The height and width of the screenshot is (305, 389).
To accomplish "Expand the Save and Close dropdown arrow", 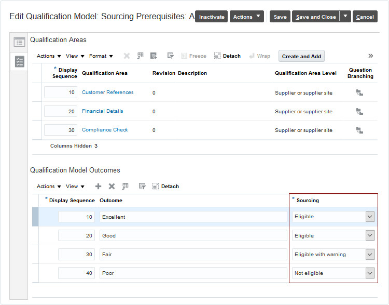I will click(346, 16).
